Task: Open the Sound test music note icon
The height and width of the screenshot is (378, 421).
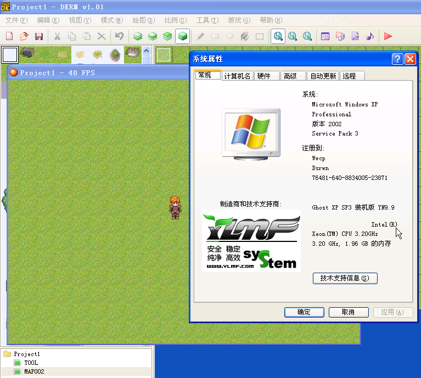Action: 370,36
